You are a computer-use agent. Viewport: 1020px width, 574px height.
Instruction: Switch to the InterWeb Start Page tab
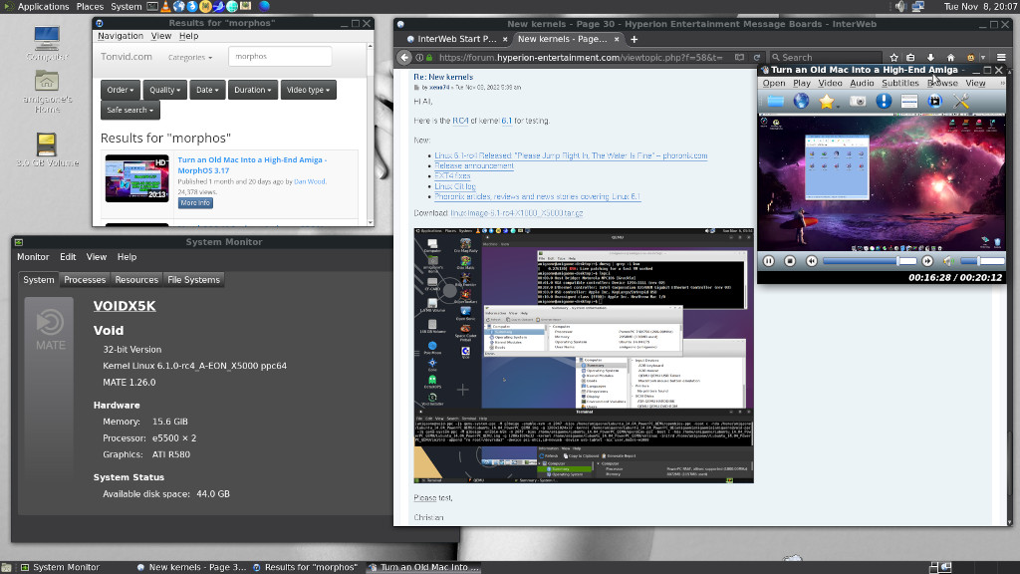[x=455, y=39]
